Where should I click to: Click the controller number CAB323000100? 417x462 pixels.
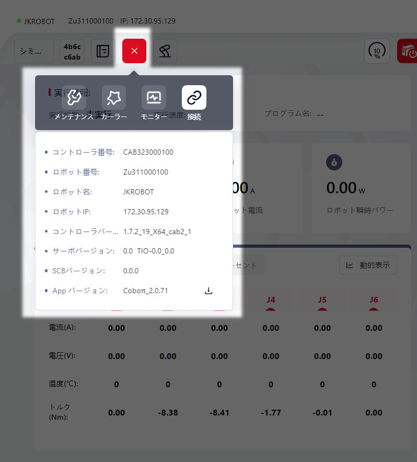tap(148, 152)
